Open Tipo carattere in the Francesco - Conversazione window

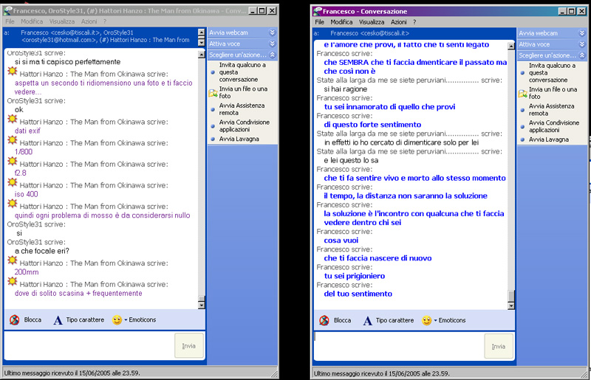pyautogui.click(x=387, y=320)
